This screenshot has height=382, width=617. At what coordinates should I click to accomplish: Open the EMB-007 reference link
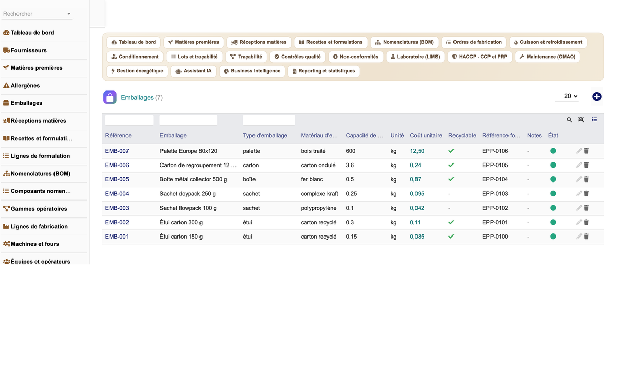[x=117, y=151]
